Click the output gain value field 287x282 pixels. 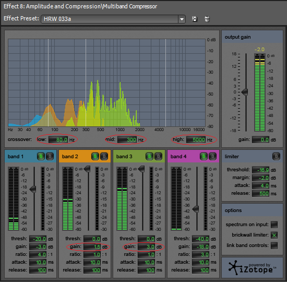click(x=260, y=140)
